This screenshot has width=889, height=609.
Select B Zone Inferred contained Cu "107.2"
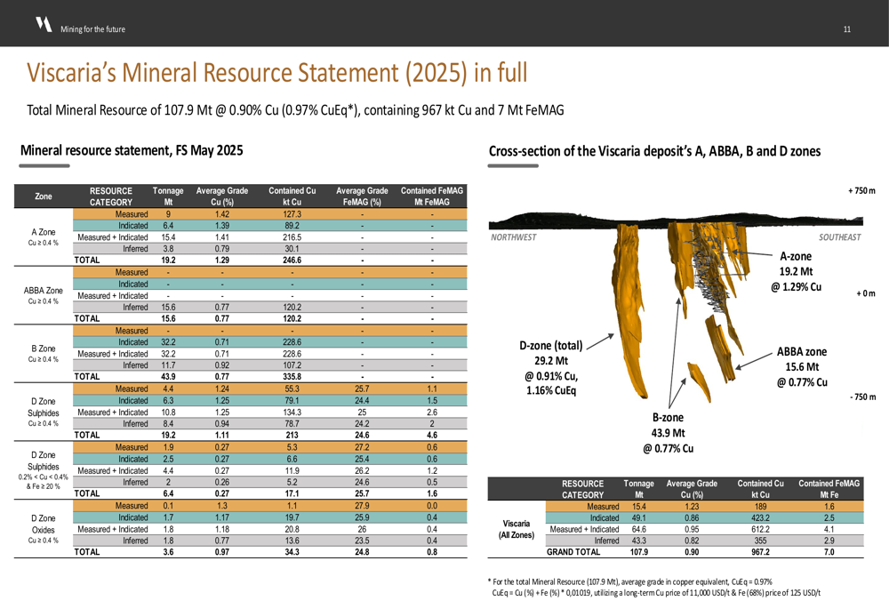(x=292, y=365)
